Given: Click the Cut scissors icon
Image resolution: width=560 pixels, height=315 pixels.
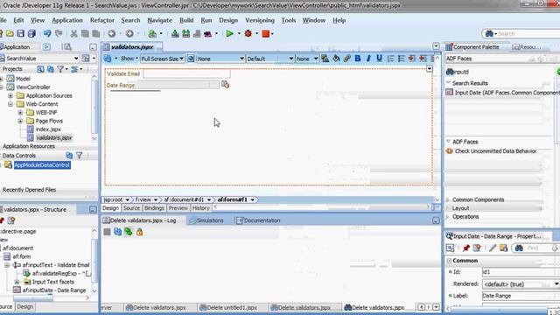Looking at the screenshot, I should (x=73, y=33).
